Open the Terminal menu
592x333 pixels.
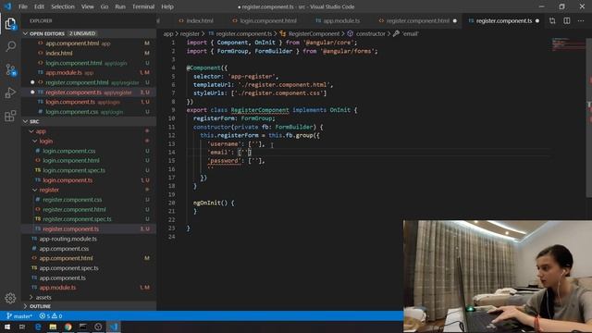143,6
